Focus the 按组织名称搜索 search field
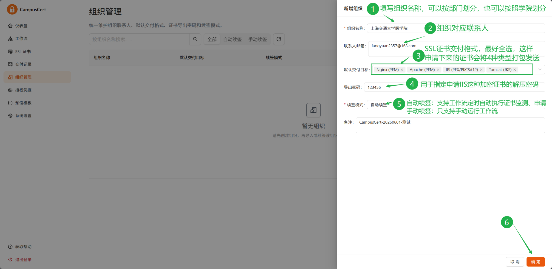 (x=139, y=39)
